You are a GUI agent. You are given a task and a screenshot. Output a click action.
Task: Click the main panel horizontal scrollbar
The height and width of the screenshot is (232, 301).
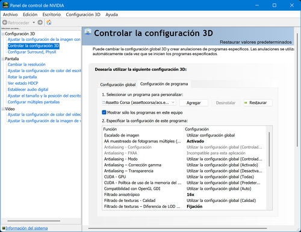pos(178,228)
